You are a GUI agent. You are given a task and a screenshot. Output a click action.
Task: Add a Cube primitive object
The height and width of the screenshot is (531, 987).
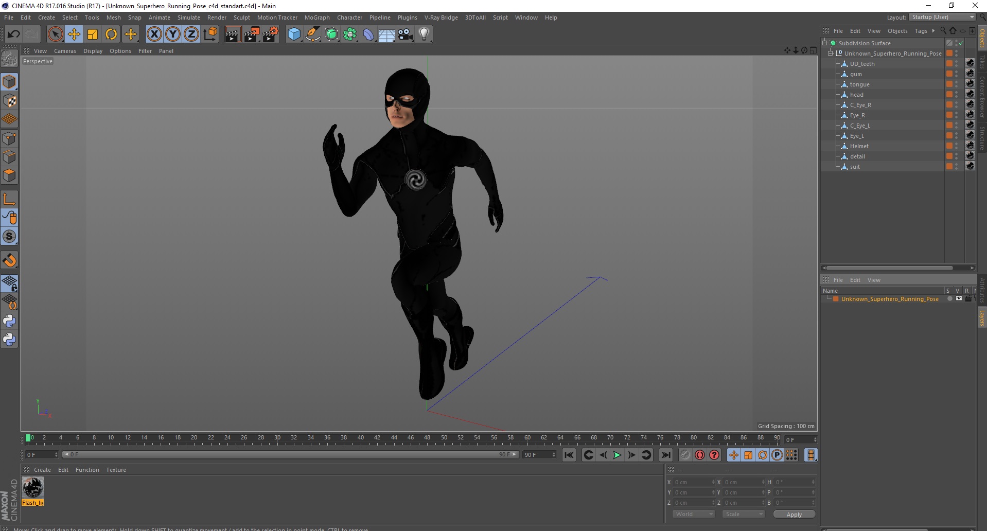[294, 34]
